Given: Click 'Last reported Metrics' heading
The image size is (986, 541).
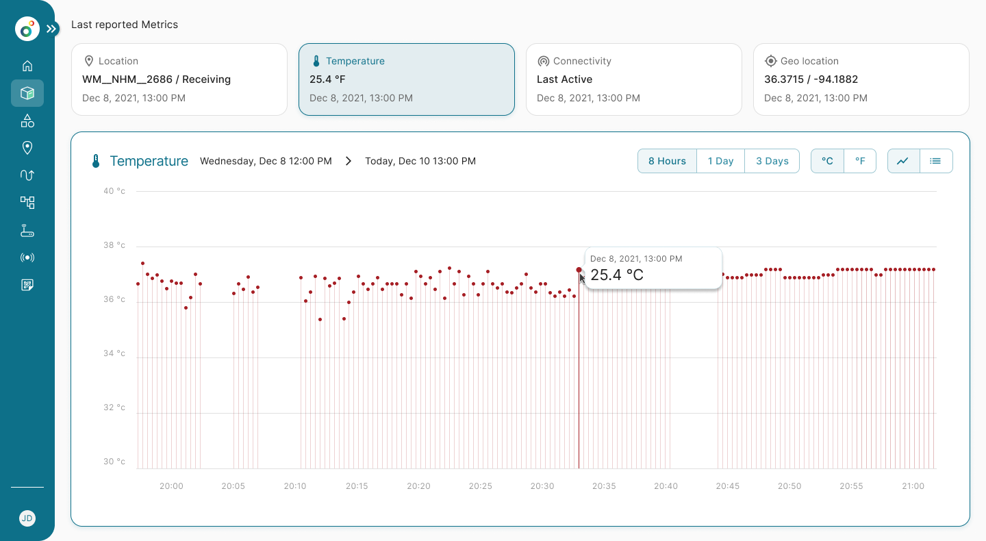Looking at the screenshot, I should click(x=125, y=25).
